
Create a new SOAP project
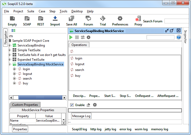27,21
